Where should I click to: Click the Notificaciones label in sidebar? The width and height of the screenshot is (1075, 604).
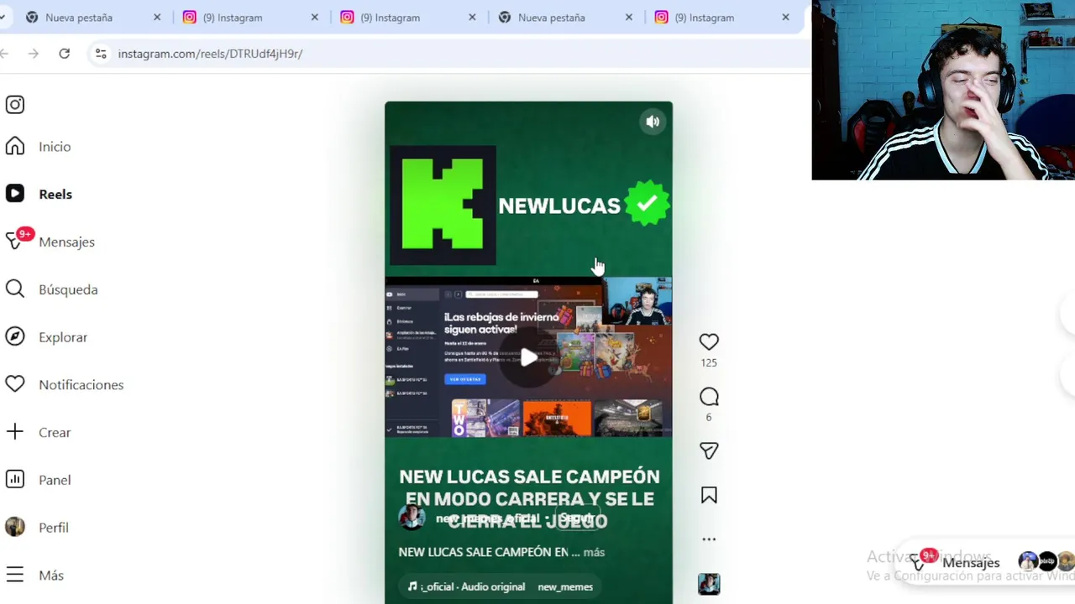[81, 384]
